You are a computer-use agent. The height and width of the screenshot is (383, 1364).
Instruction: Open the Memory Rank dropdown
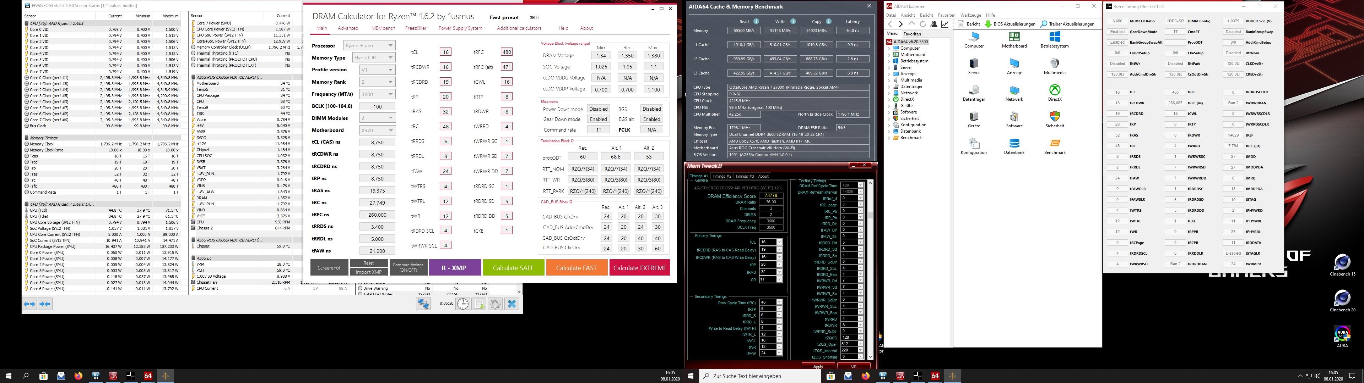pyautogui.click(x=377, y=82)
